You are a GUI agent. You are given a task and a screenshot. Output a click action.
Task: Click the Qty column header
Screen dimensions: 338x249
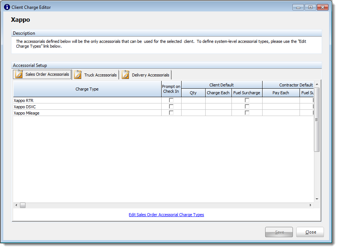[193, 93]
